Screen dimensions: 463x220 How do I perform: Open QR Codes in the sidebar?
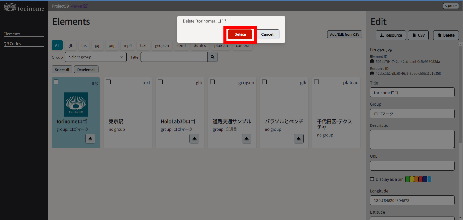pos(12,44)
